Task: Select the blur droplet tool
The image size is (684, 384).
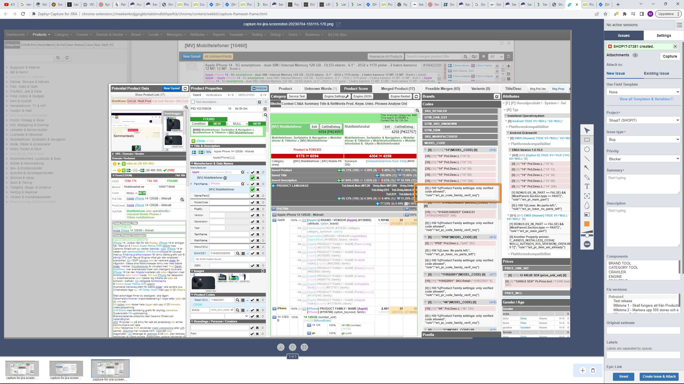Action: (x=587, y=205)
